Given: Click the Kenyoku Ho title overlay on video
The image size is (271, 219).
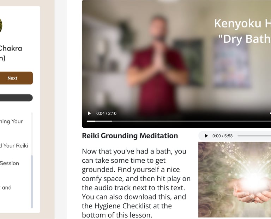Looking at the screenshot, I should tap(243, 31).
